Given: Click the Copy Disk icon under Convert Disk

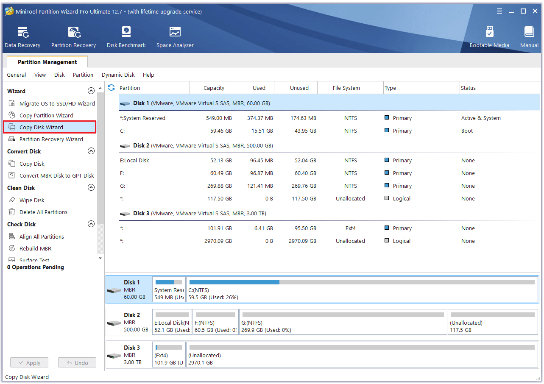Looking at the screenshot, I should tap(12, 164).
